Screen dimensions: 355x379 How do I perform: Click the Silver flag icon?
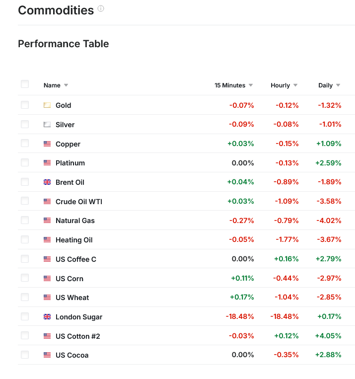[47, 125]
